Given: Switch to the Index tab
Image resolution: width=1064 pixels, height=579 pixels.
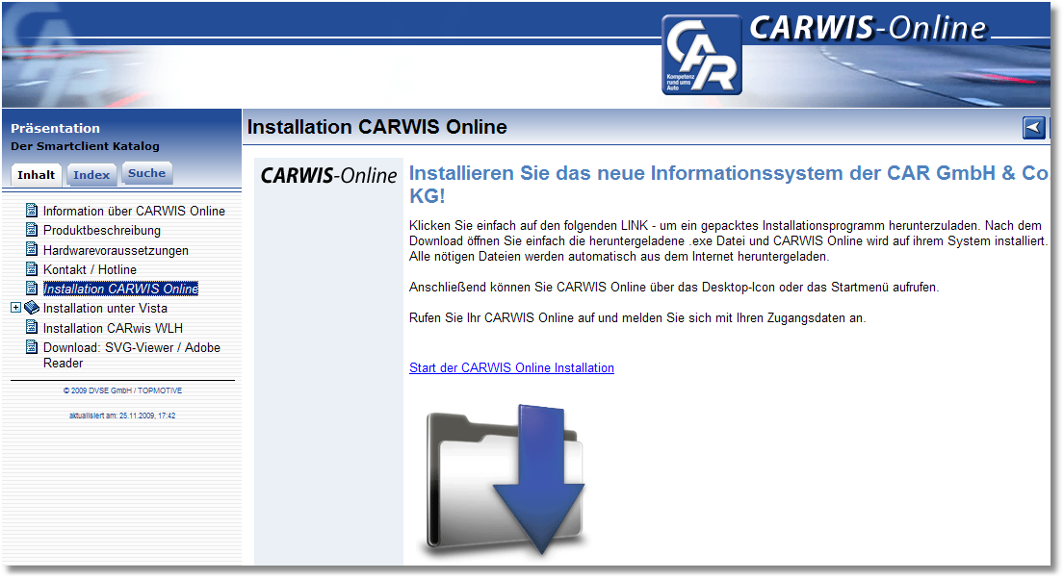Looking at the screenshot, I should pyautogui.click(x=91, y=175).
